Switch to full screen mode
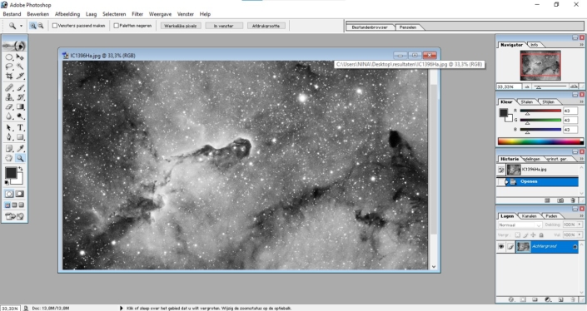 pyautogui.click(x=22, y=205)
